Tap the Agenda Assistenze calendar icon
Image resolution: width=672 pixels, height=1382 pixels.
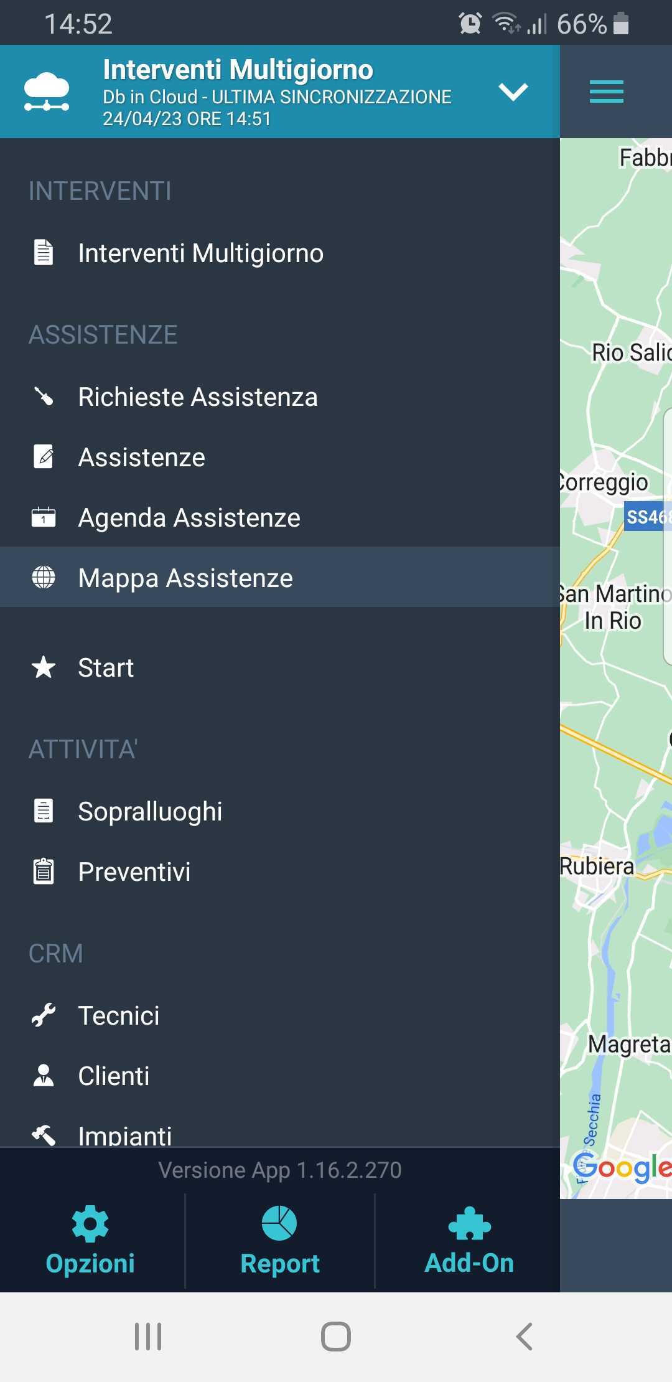coord(44,517)
